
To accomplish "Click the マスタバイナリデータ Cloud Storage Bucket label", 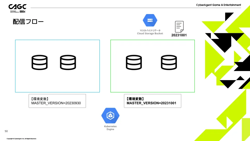I will pyautogui.click(x=150, y=32).
